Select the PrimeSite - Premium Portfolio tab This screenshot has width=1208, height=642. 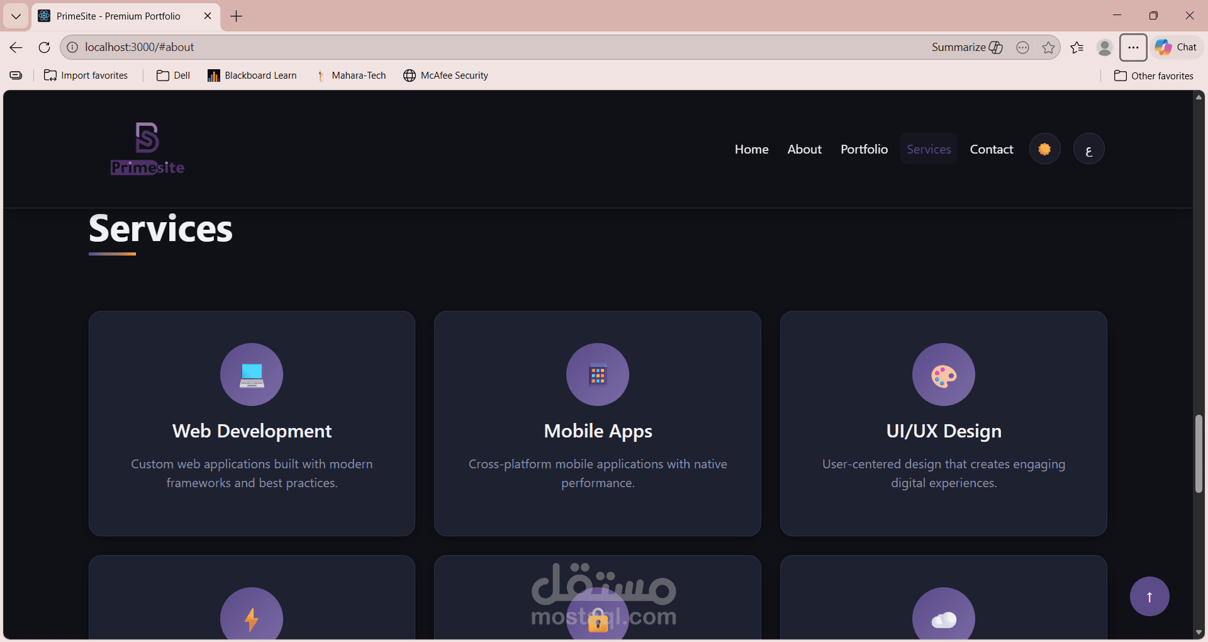[x=118, y=16]
